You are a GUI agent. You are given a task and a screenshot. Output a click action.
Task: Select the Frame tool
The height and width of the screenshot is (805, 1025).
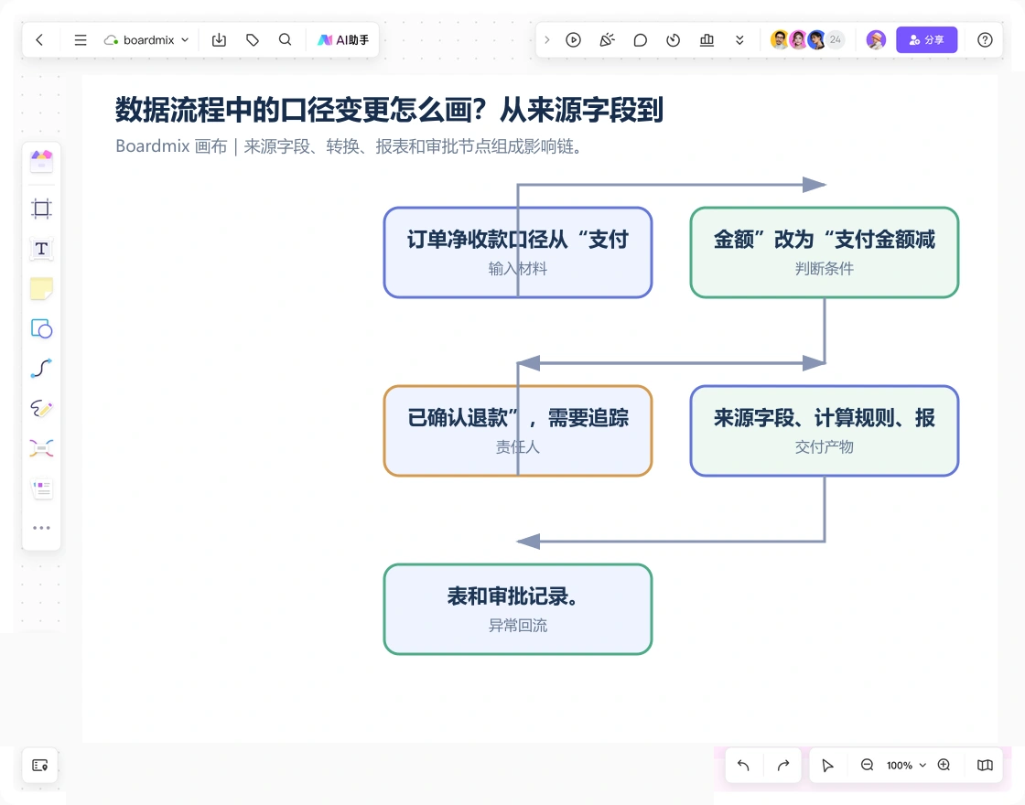tap(41, 209)
